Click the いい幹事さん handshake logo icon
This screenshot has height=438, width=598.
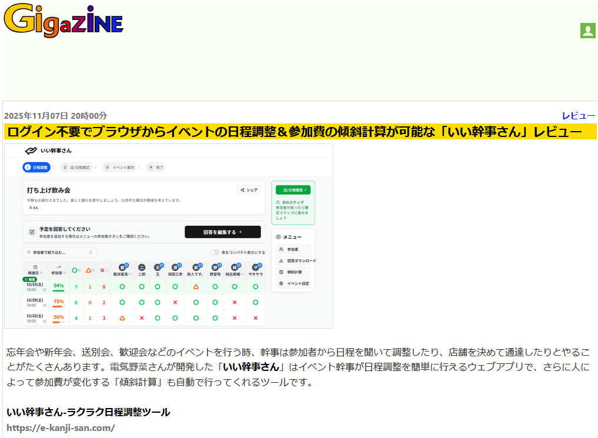point(31,151)
